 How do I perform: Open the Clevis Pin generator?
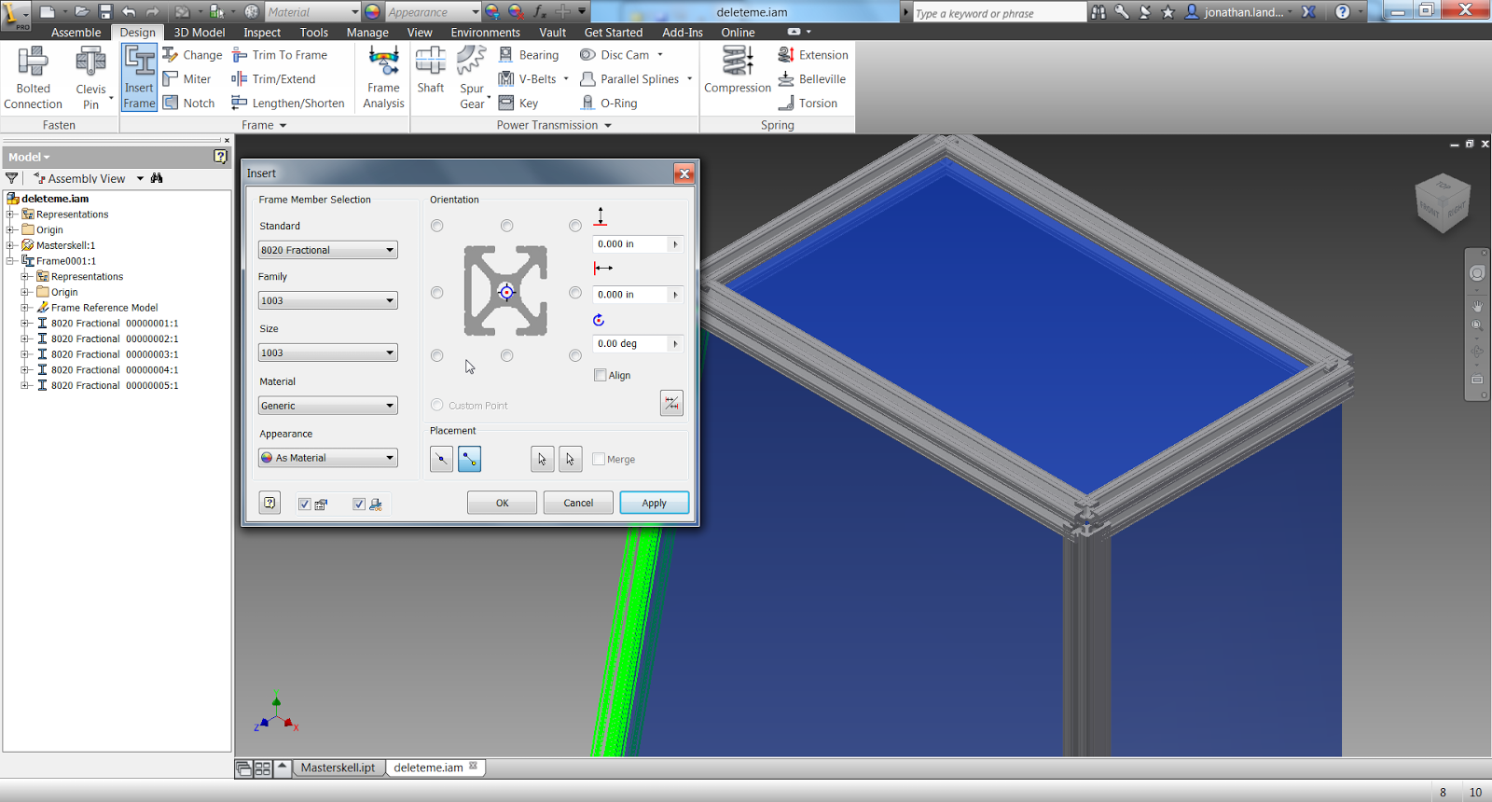tap(90, 77)
